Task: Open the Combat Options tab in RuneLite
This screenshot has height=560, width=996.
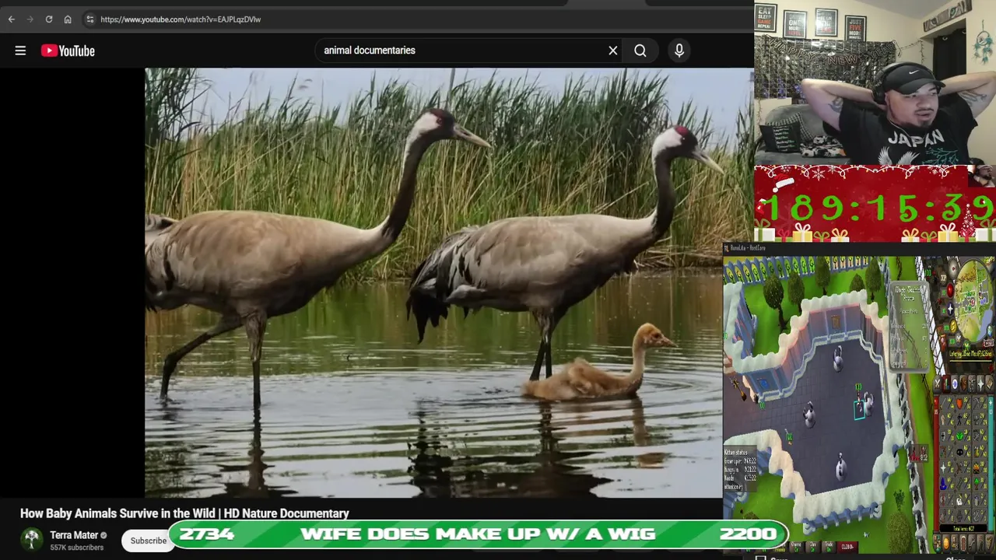Action: (x=938, y=383)
